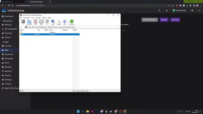Open the browser extensions puzzle icon
The width and height of the screenshot is (203, 114).
tap(190, 6)
